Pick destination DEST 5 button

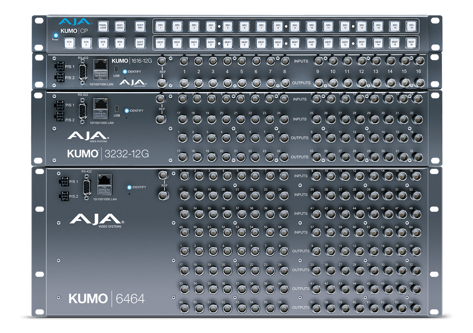point(228,43)
